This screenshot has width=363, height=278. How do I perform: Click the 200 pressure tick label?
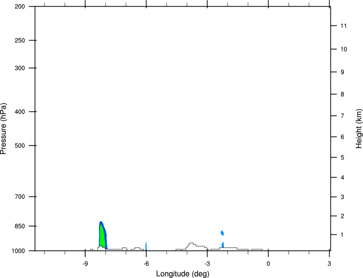[20, 6]
